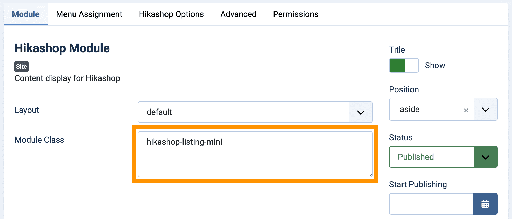512x219 pixels.
Task: Open the Status Published dropdown
Action: pos(486,157)
